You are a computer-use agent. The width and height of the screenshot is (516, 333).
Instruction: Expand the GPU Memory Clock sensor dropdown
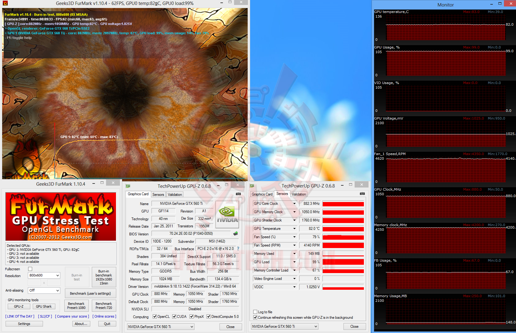[294, 212]
